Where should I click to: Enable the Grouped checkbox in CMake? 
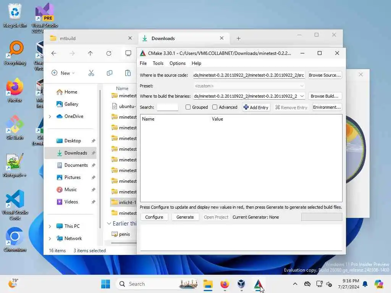(x=188, y=107)
